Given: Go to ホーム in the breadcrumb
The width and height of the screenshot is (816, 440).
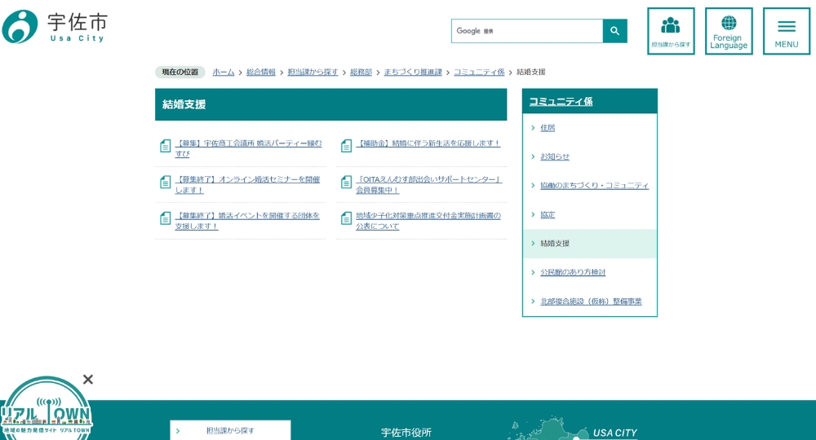Looking at the screenshot, I should 224,72.
